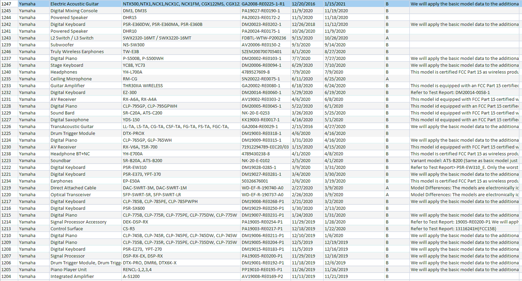Select the 'YH-L700A' model cell
This screenshot has width=522, height=281.
(x=181, y=72)
